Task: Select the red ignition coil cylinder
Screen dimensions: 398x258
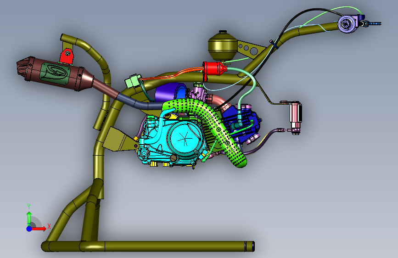Action: point(214,68)
